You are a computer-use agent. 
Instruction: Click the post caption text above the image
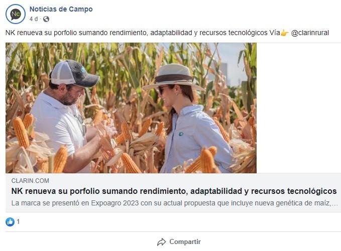(x=167, y=33)
